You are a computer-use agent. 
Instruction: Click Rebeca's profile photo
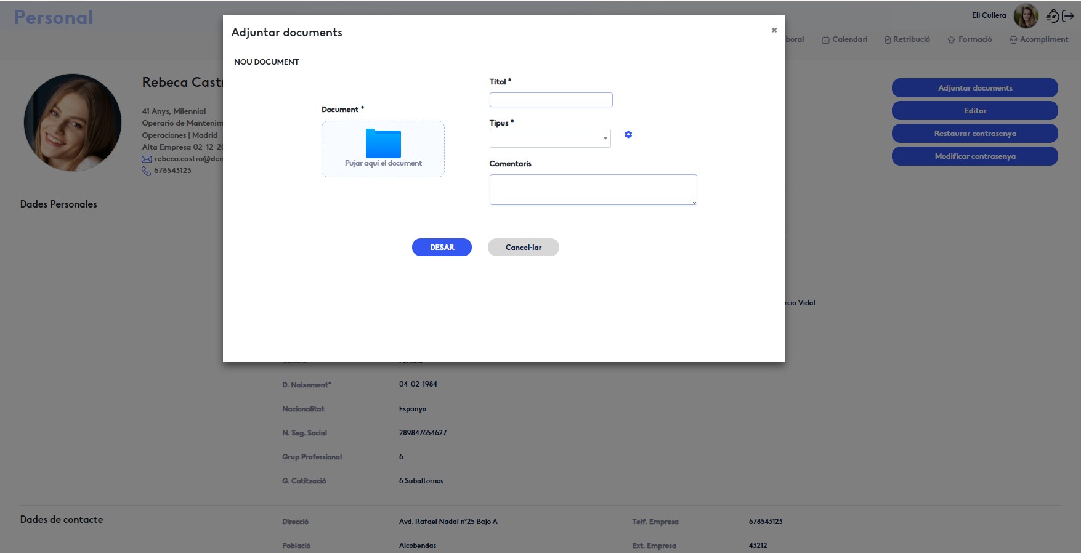[73, 123]
